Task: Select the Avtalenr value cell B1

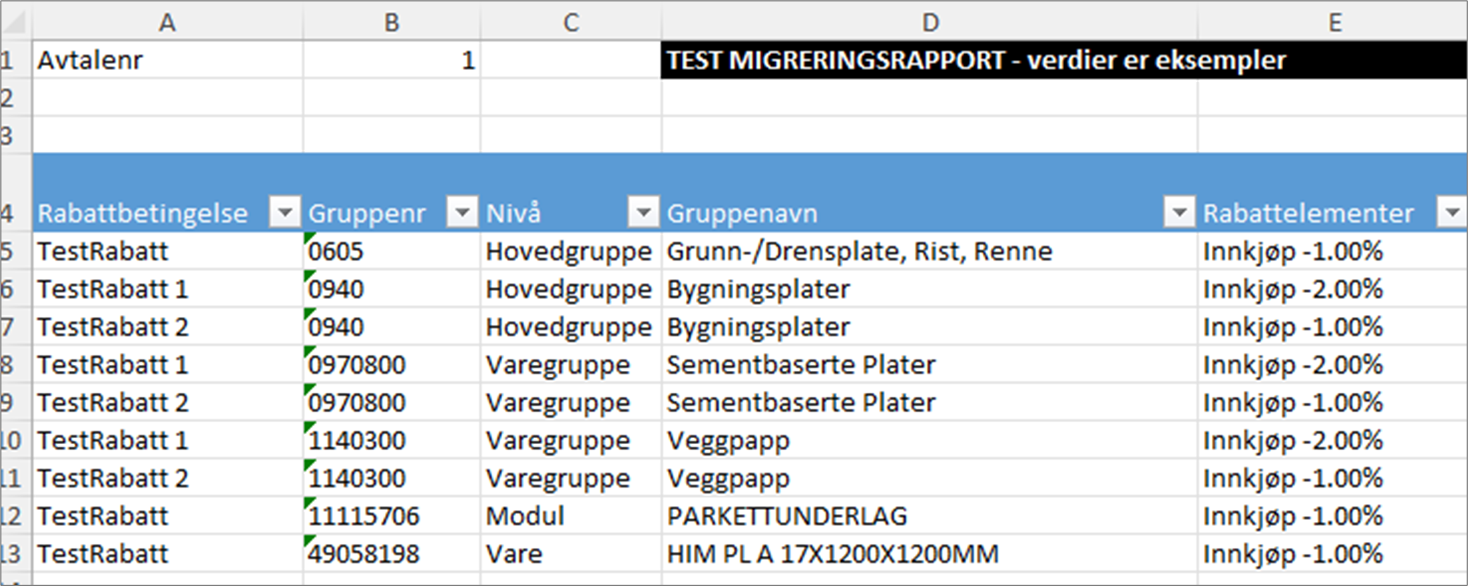Action: coord(392,60)
